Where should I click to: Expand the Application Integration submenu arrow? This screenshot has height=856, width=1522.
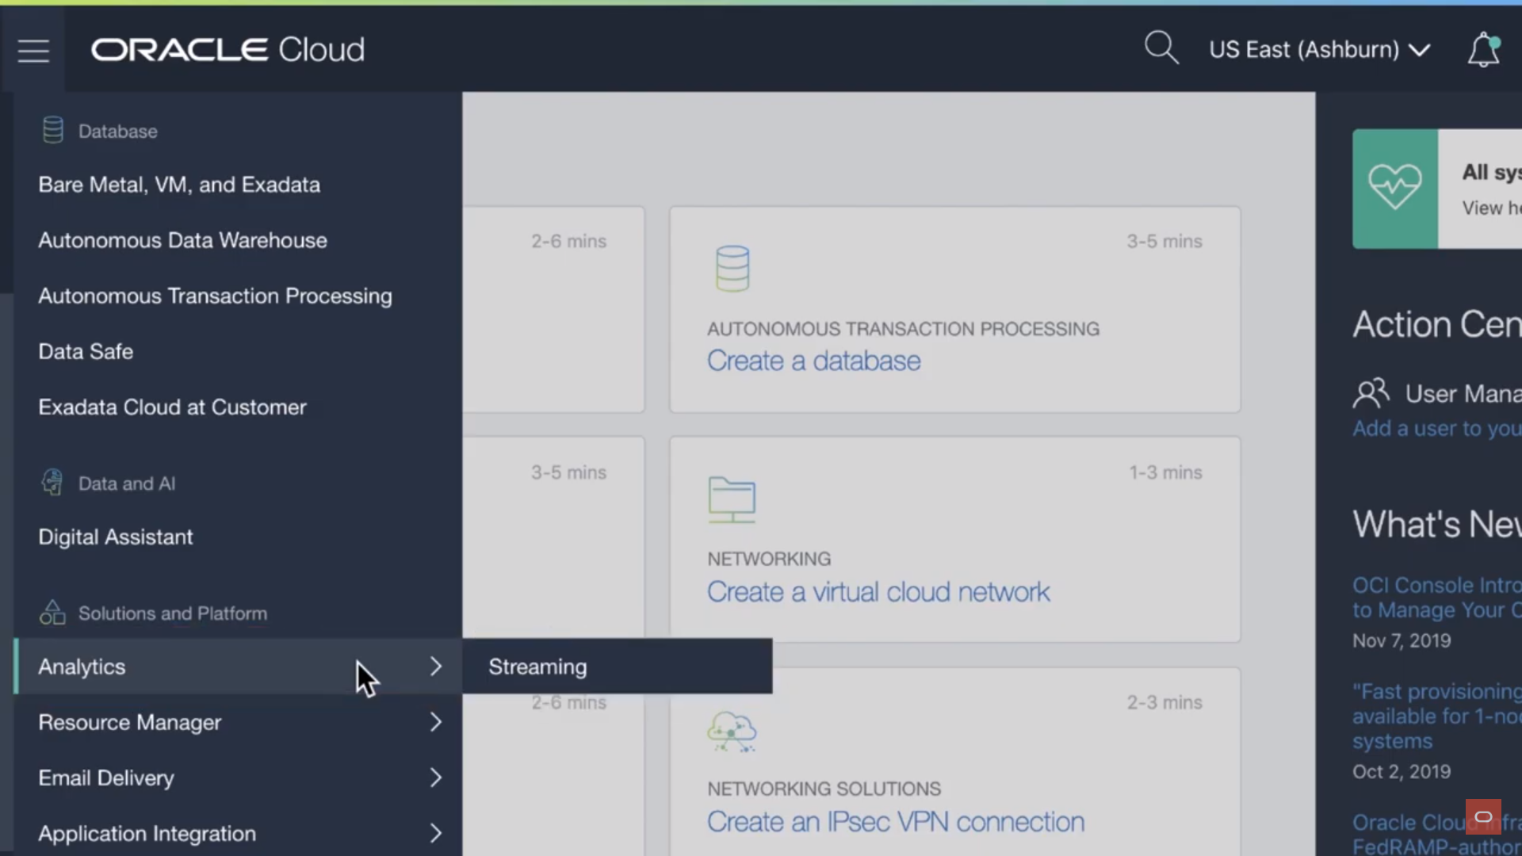[435, 833]
